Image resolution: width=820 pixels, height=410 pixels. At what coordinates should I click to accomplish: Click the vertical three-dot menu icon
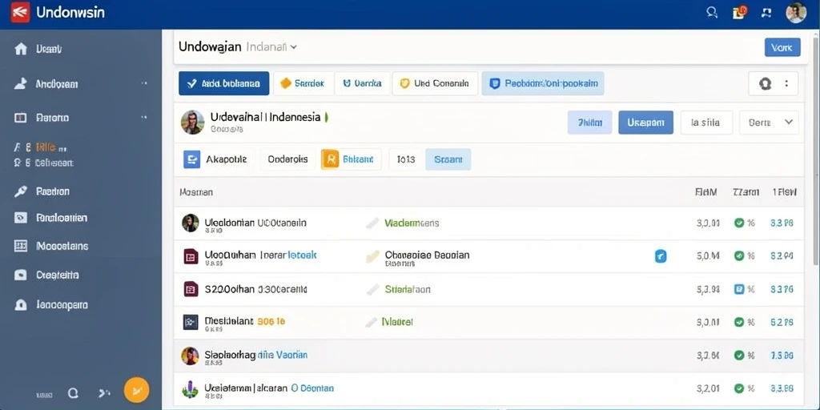coord(786,83)
